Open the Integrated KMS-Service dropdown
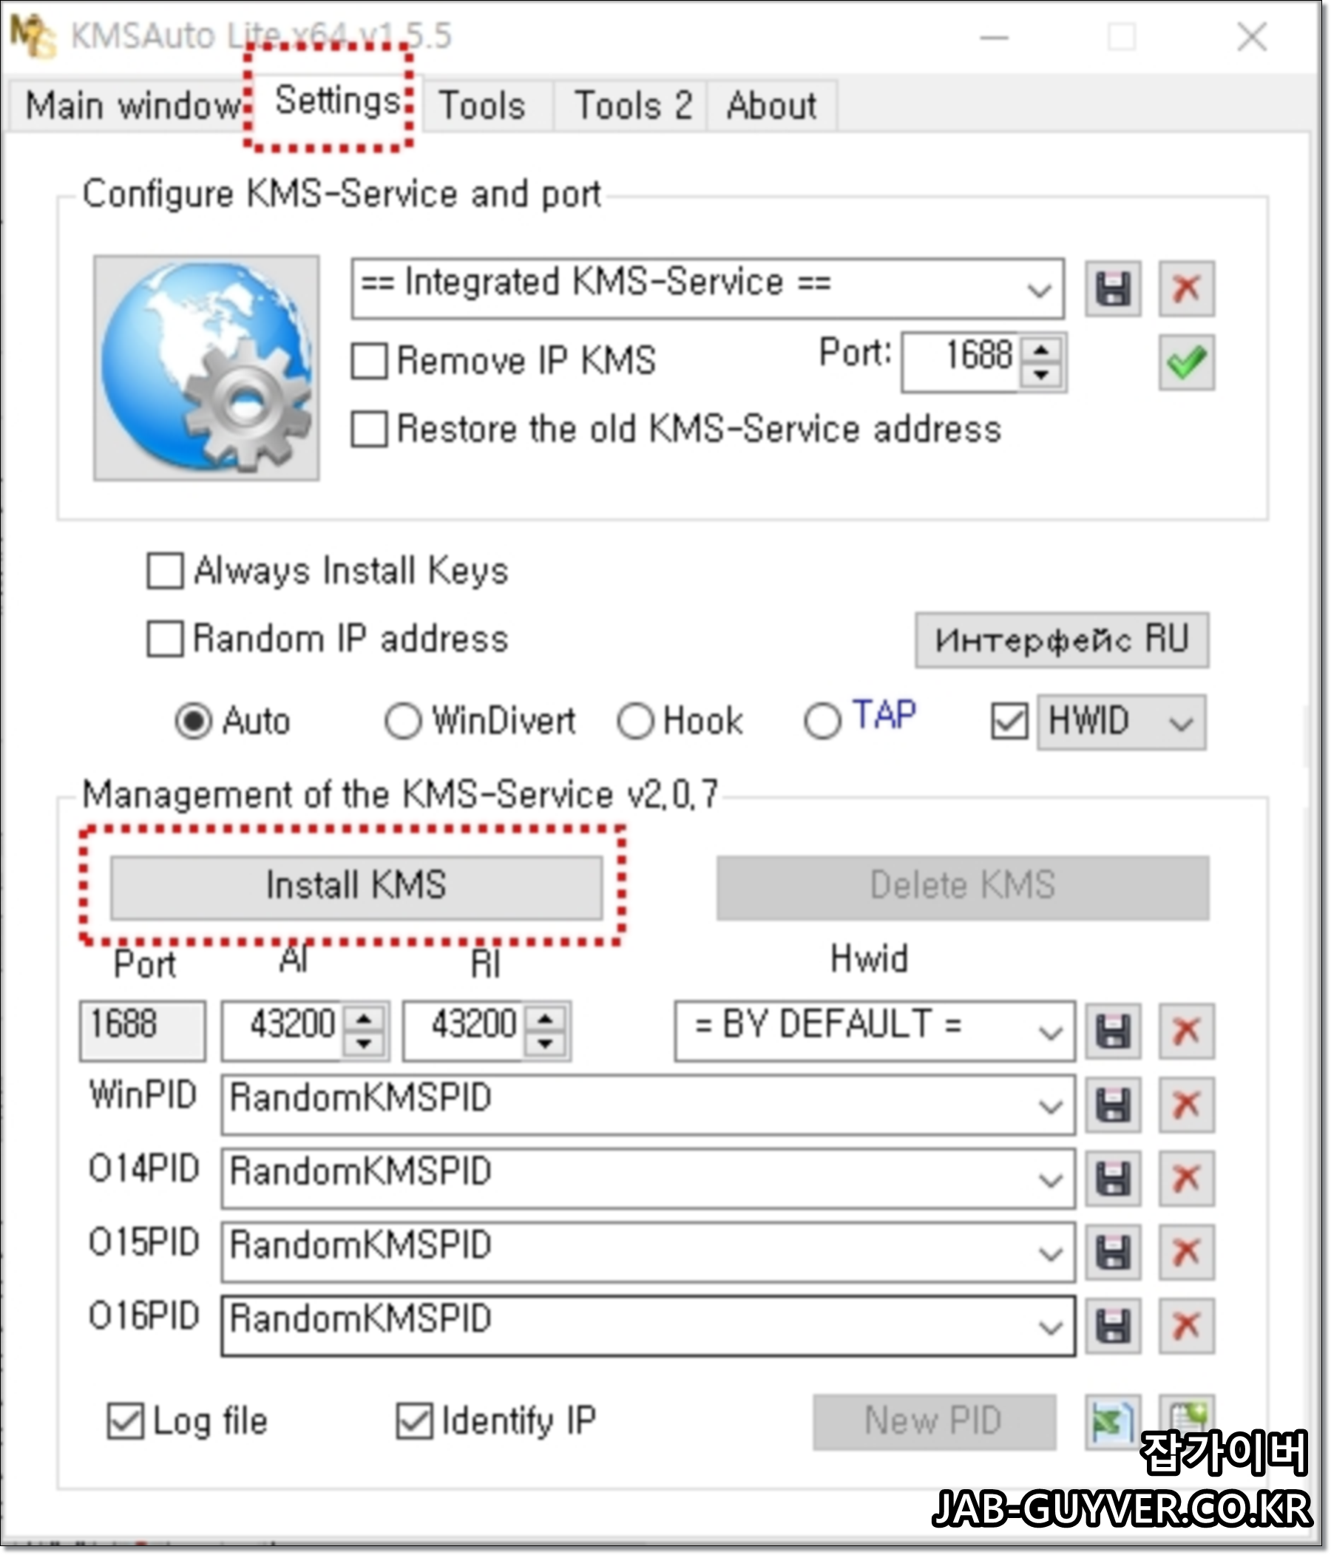Image resolution: width=1331 pixels, height=1555 pixels. click(x=1039, y=289)
